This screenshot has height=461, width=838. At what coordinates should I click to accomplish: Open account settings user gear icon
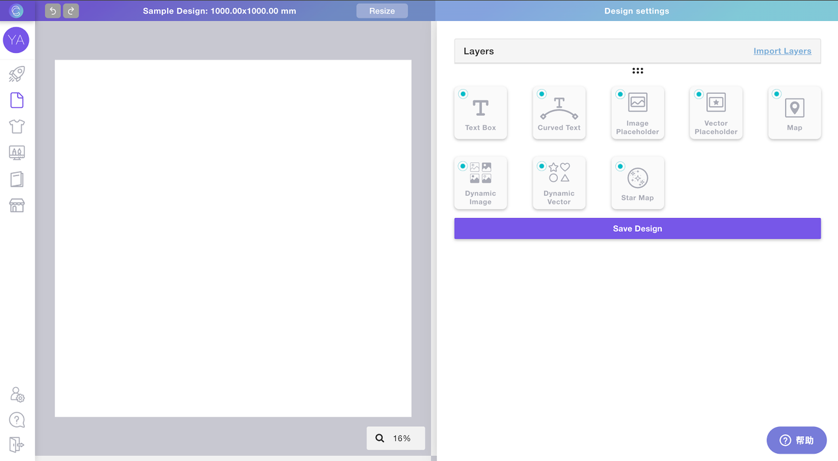17,394
